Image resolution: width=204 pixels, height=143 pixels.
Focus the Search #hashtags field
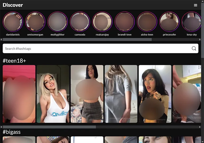coord(96,49)
